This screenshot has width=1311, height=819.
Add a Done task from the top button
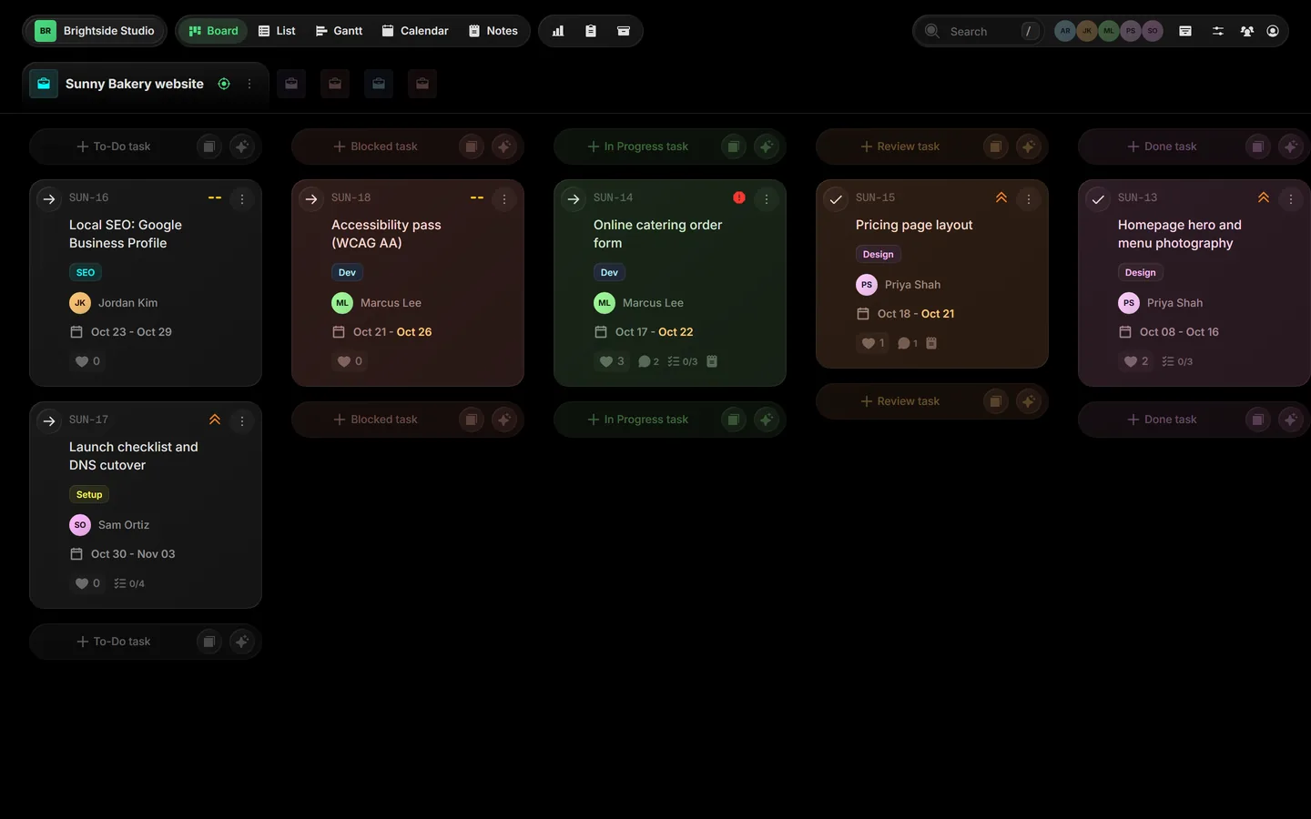[1162, 147]
